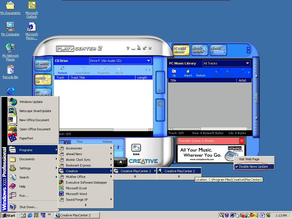This screenshot has height=219, width=292.
Task: Click the Refresh icon in CD Drive toolbar
Action: click(x=62, y=68)
